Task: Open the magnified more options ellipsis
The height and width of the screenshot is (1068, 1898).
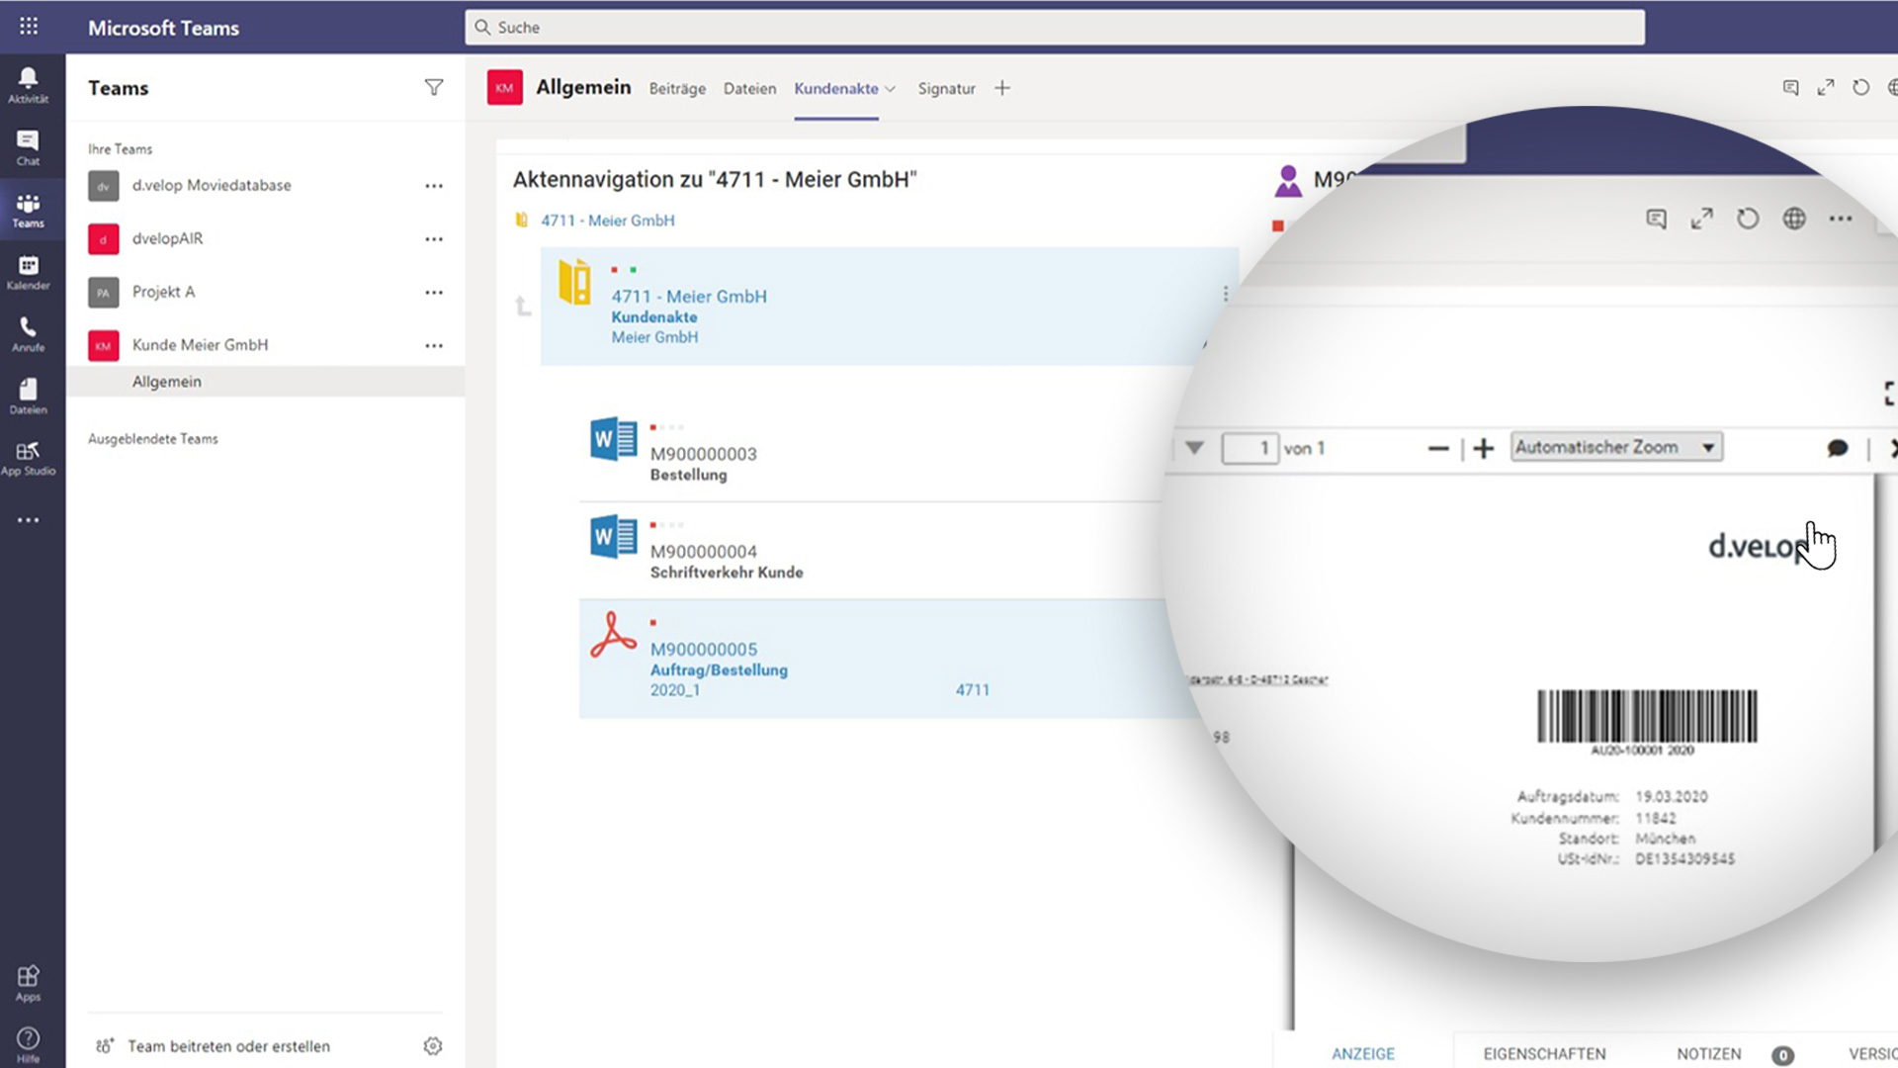Action: [1841, 219]
